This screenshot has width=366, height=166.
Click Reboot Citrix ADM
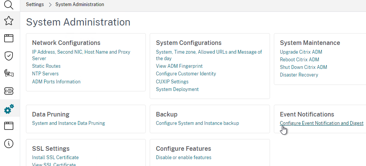click(x=299, y=60)
